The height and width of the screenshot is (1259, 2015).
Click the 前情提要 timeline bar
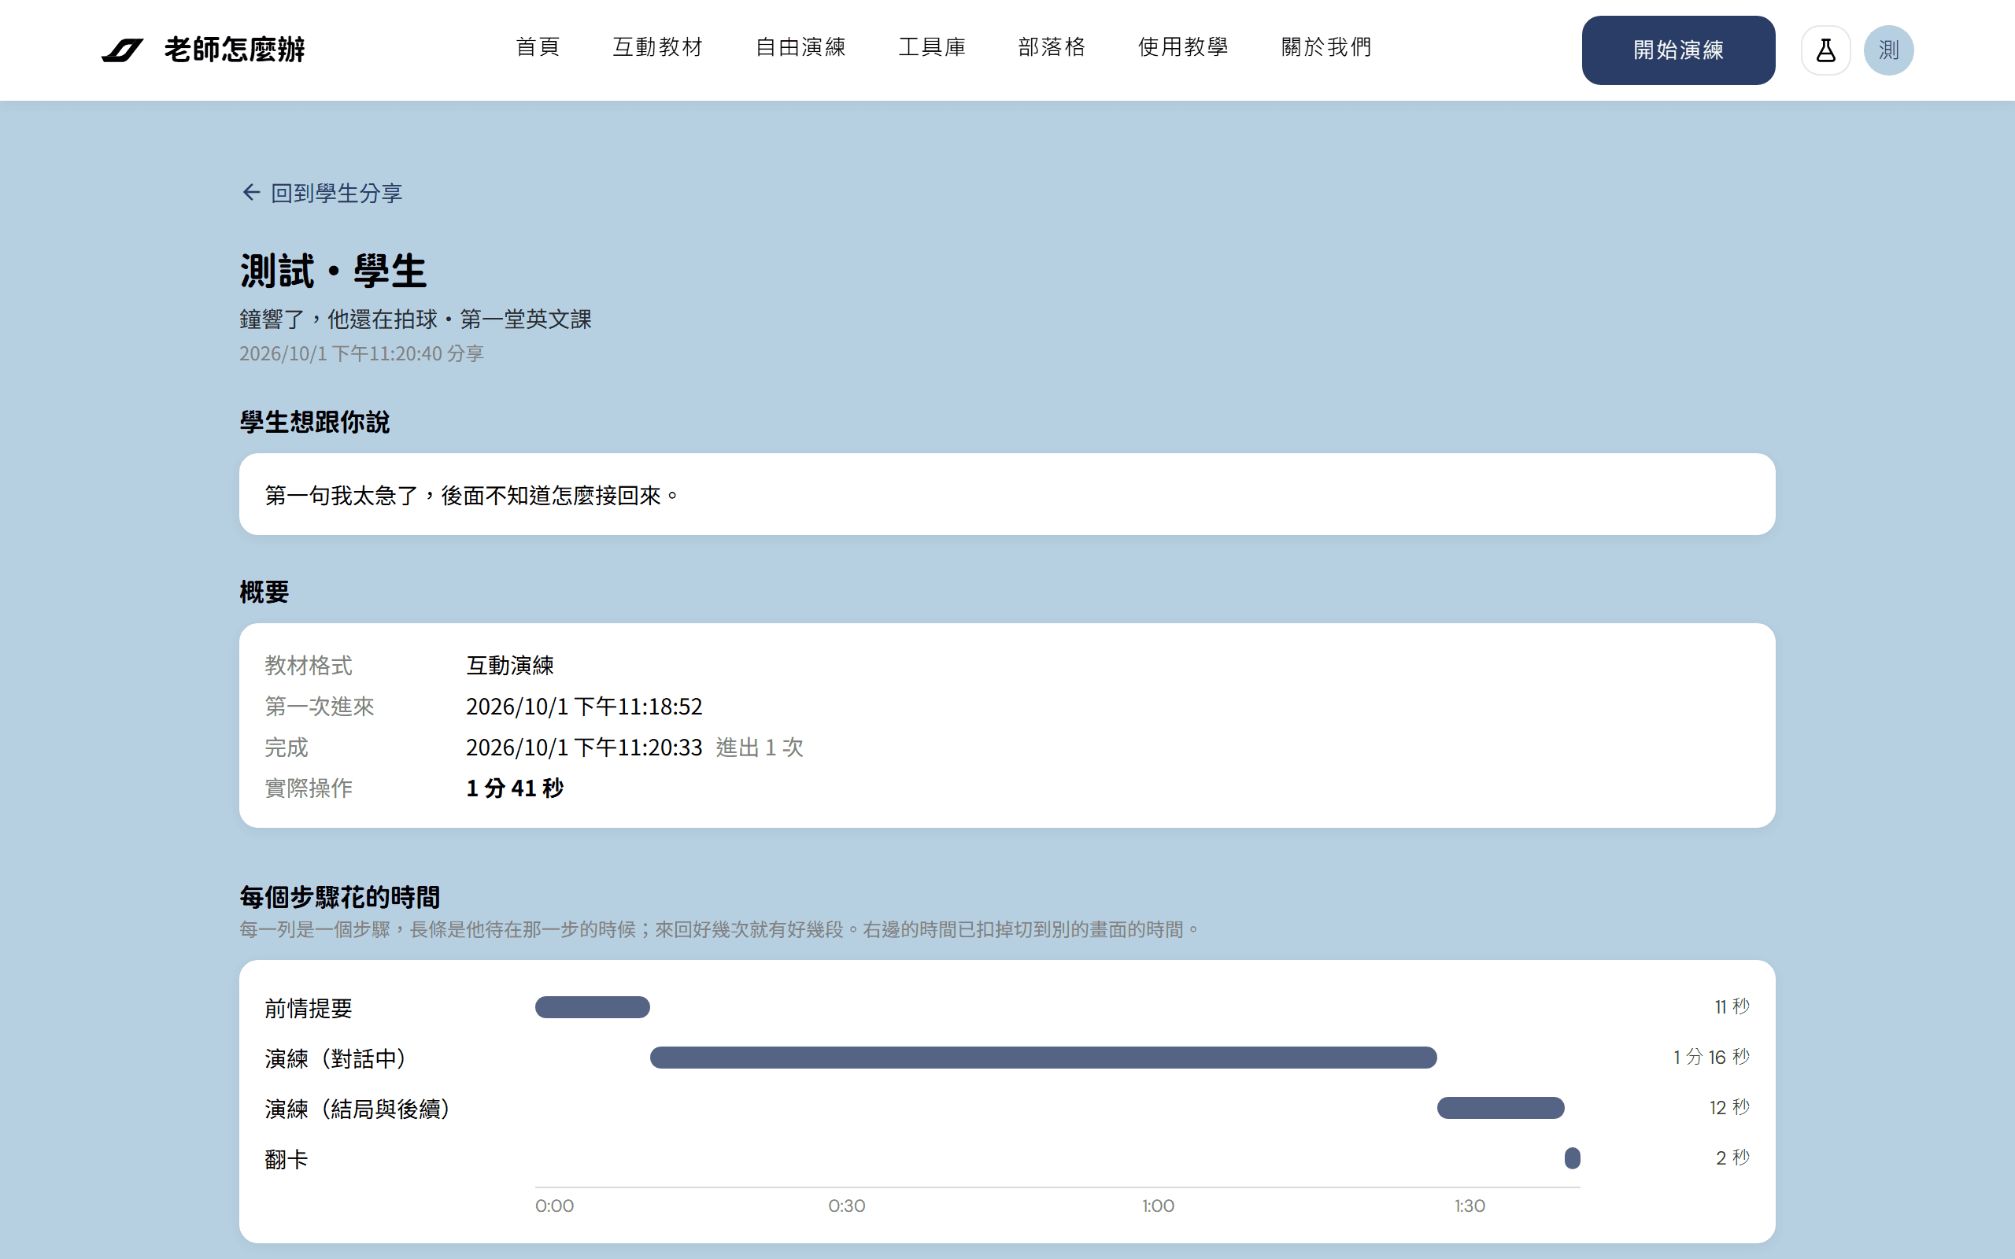coord(592,1006)
